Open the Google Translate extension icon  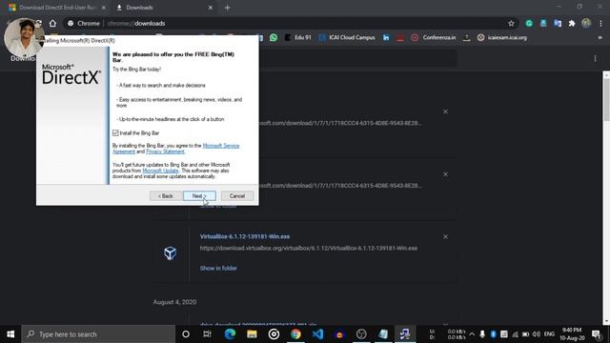point(558,23)
